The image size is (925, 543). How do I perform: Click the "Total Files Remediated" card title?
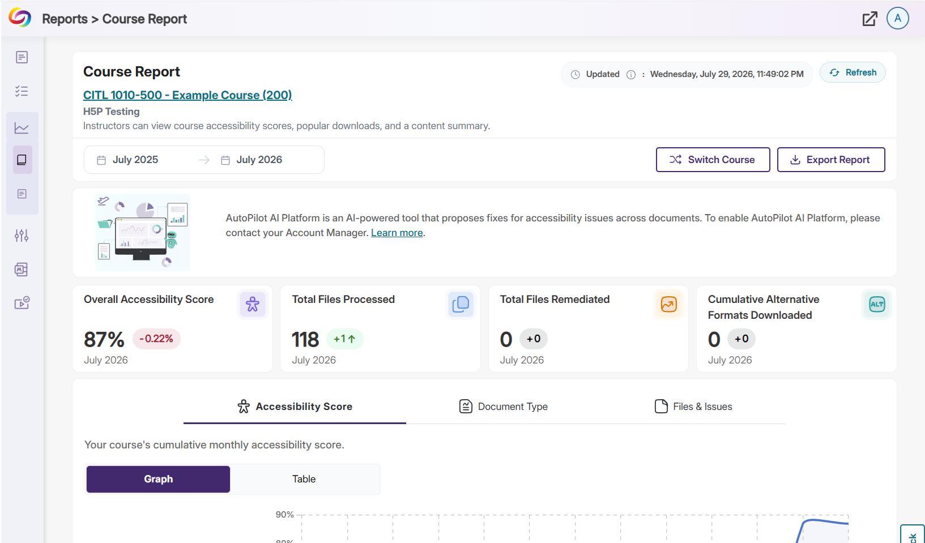point(555,300)
